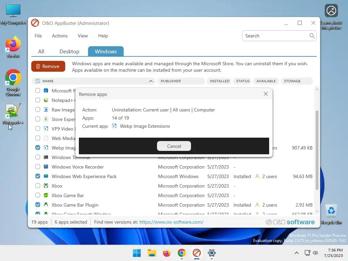Click Chrome icon in taskbar

(x=181, y=253)
